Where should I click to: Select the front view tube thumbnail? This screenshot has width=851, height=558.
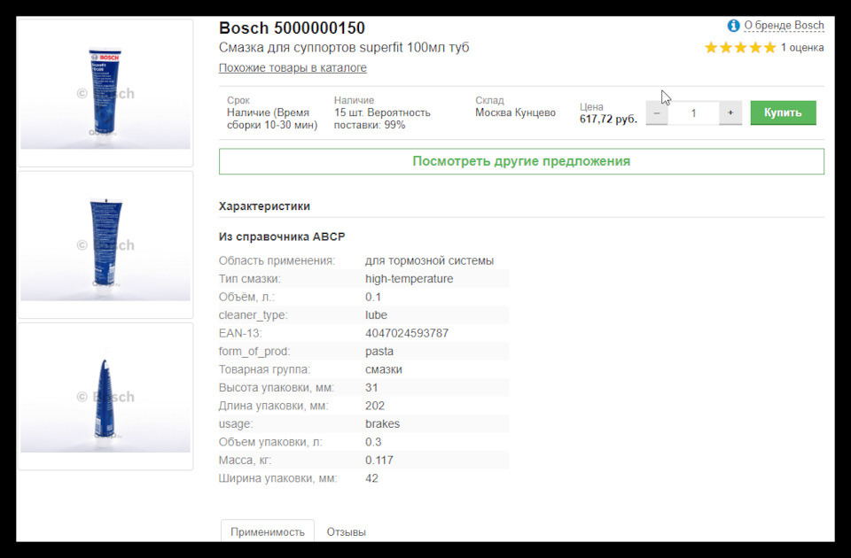point(105,93)
